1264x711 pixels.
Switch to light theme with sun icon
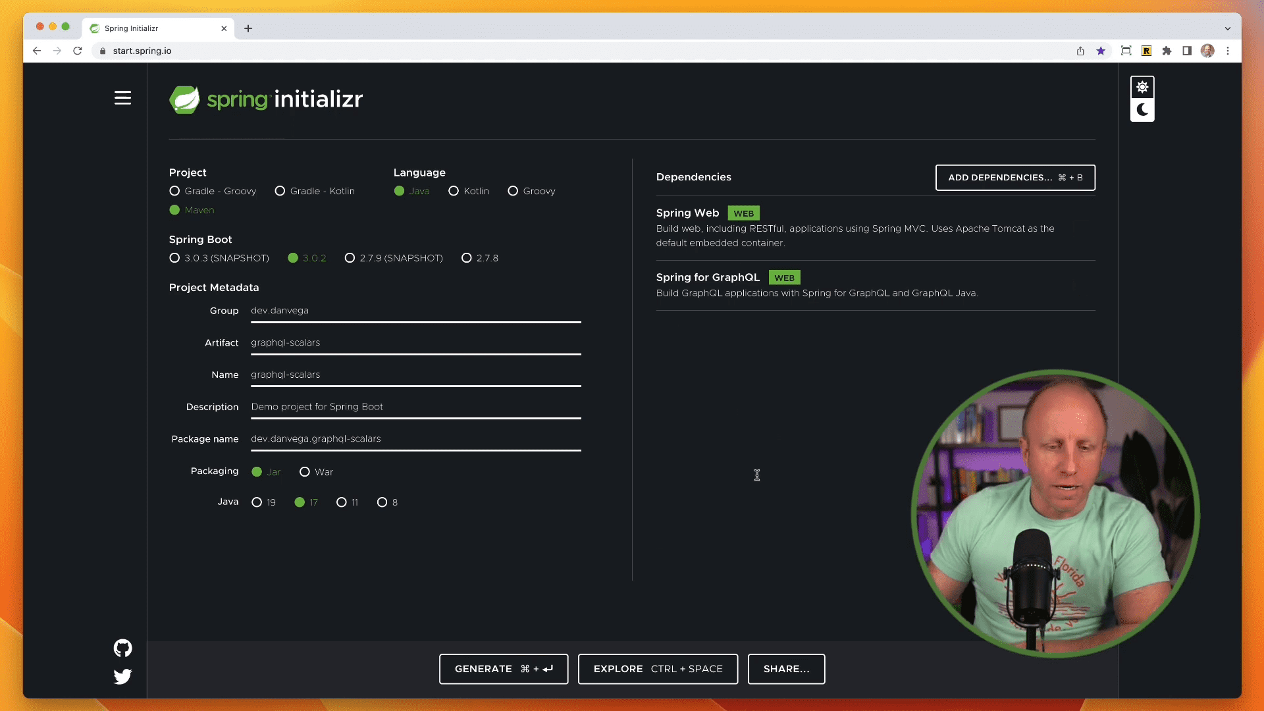tap(1142, 86)
